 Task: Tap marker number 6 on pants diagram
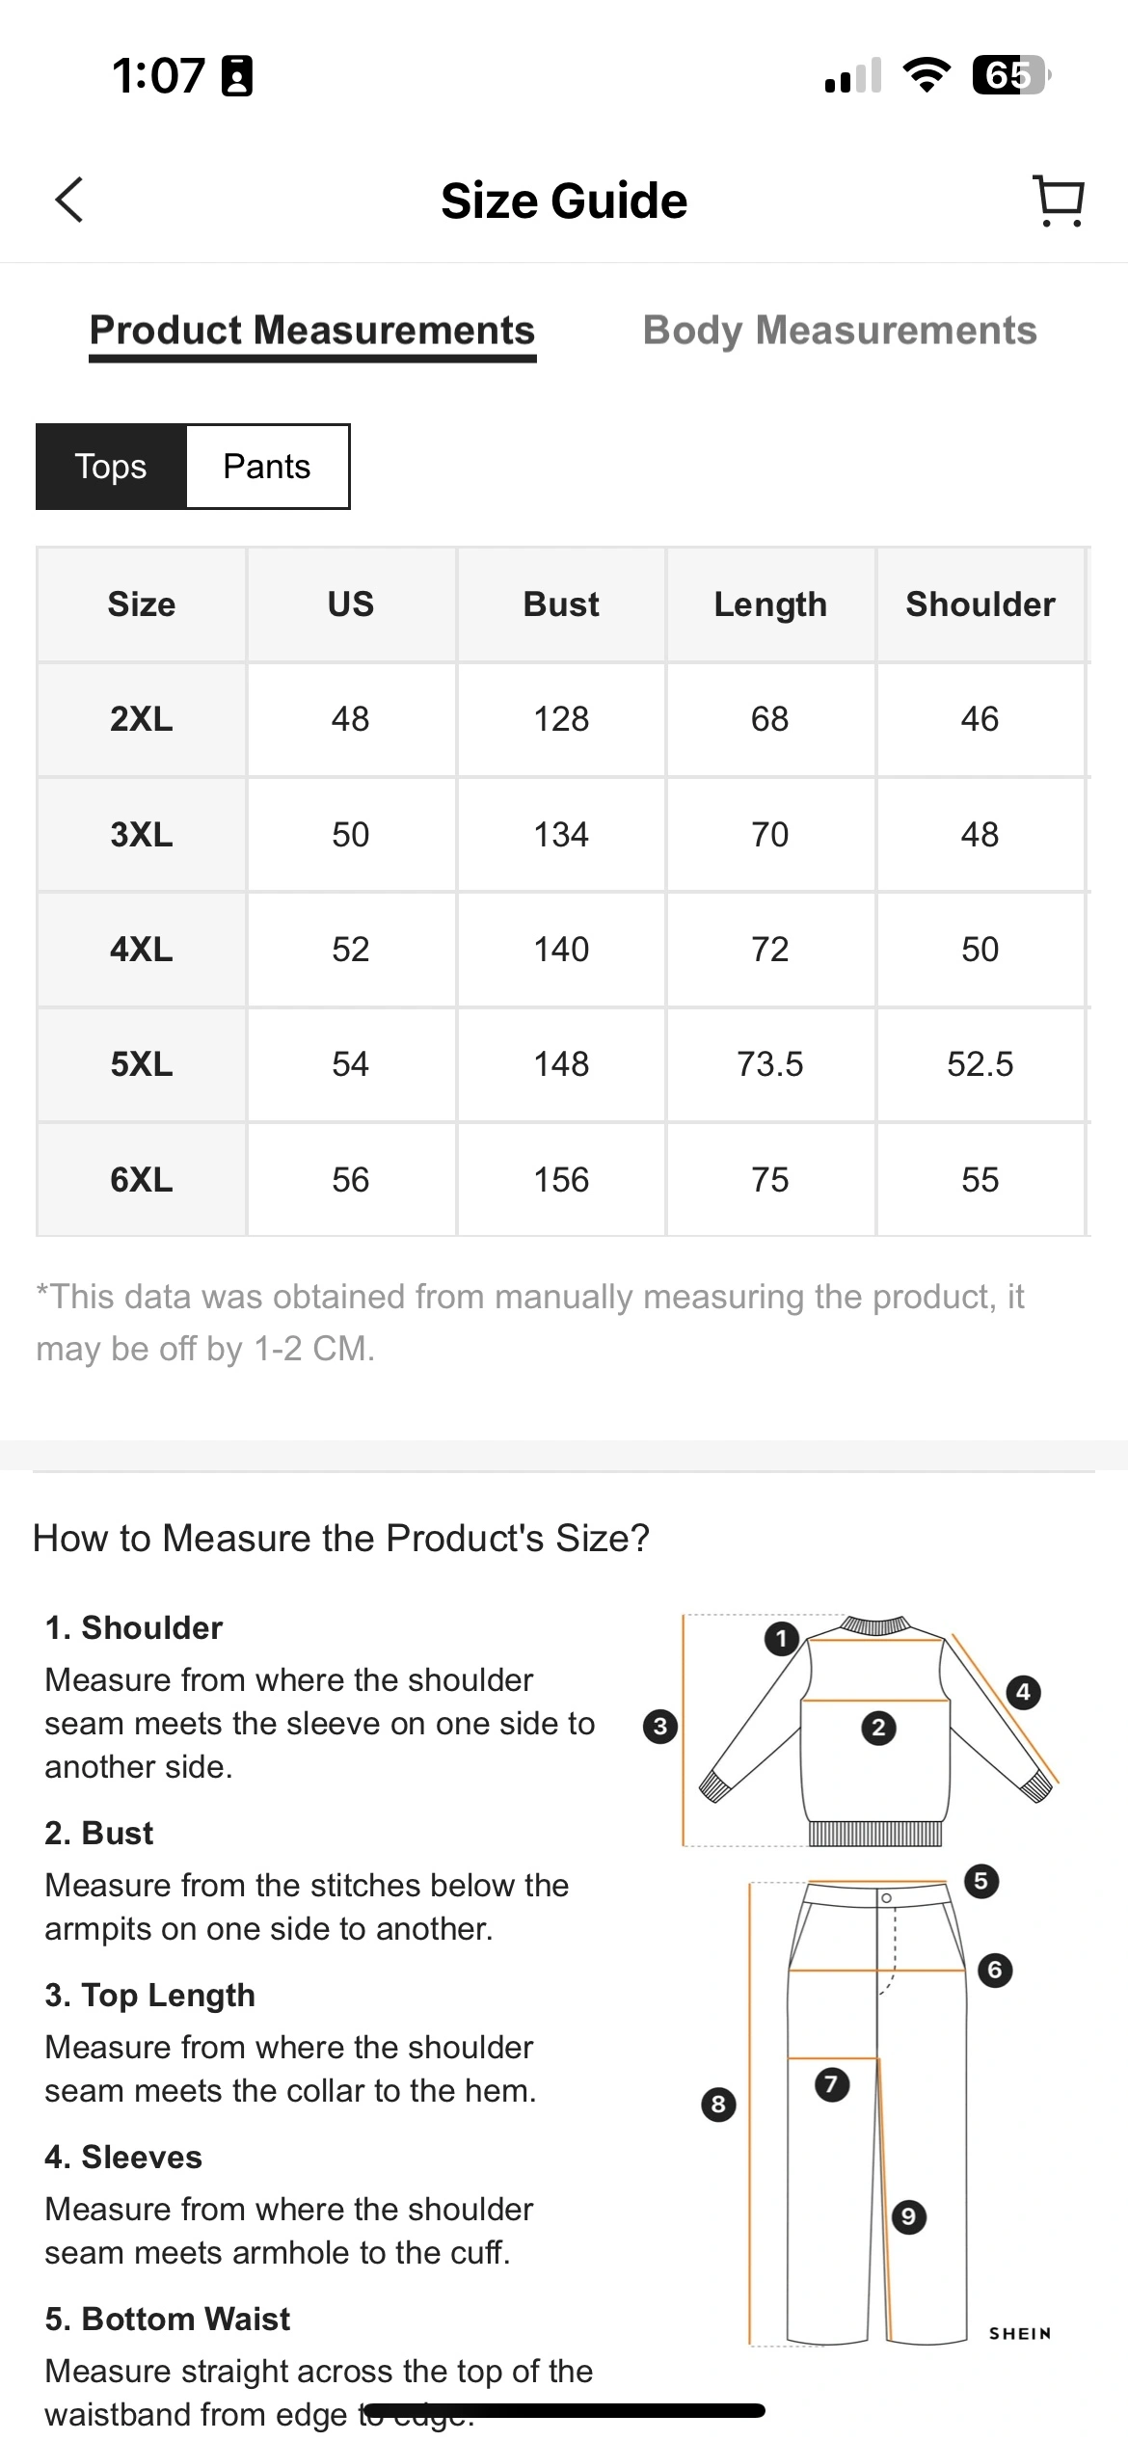point(995,1969)
